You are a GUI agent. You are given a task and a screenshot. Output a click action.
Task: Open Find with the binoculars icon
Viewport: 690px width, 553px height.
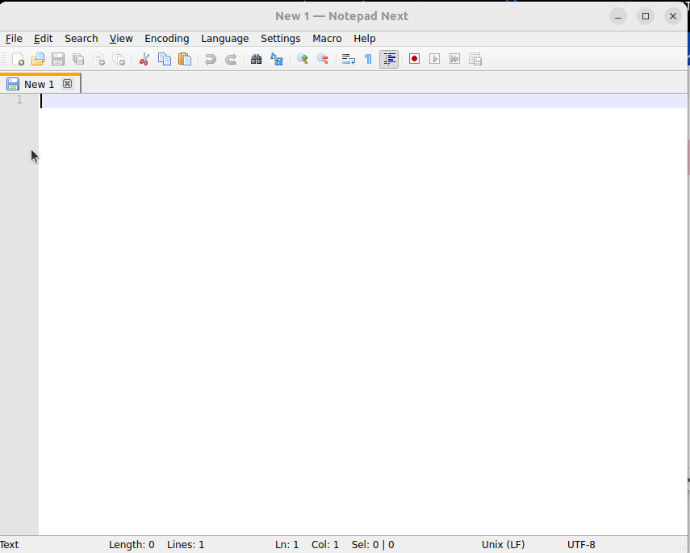256,59
